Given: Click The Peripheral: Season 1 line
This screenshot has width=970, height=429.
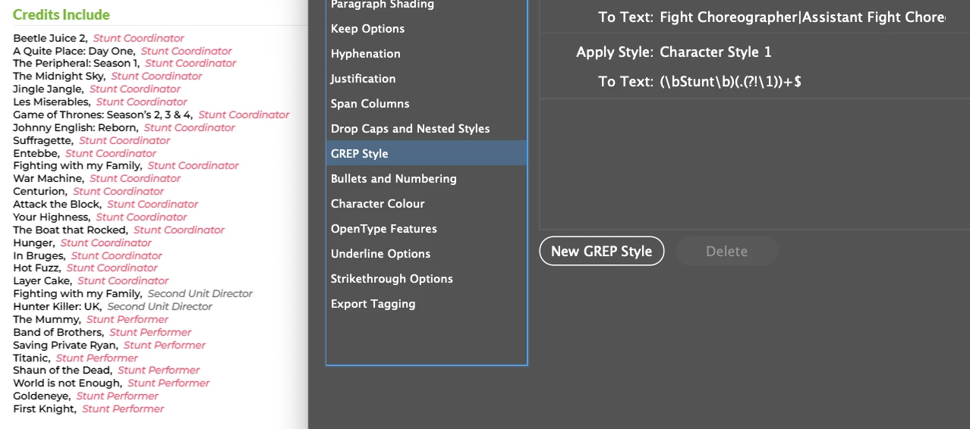Looking at the screenshot, I should (124, 64).
